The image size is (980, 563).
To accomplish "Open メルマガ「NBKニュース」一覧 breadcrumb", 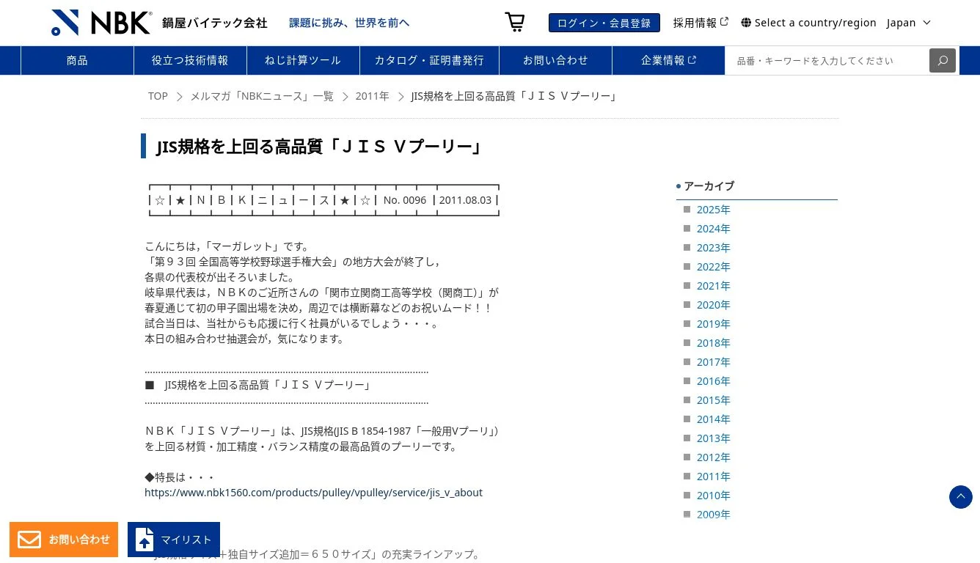I will 262,96.
